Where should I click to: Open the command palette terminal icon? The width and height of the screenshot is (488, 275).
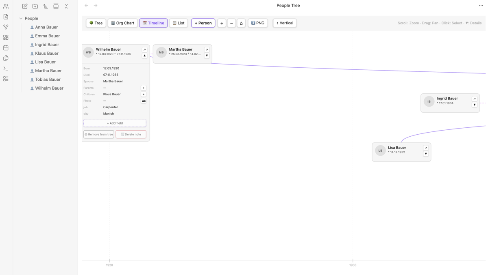(x=6, y=69)
